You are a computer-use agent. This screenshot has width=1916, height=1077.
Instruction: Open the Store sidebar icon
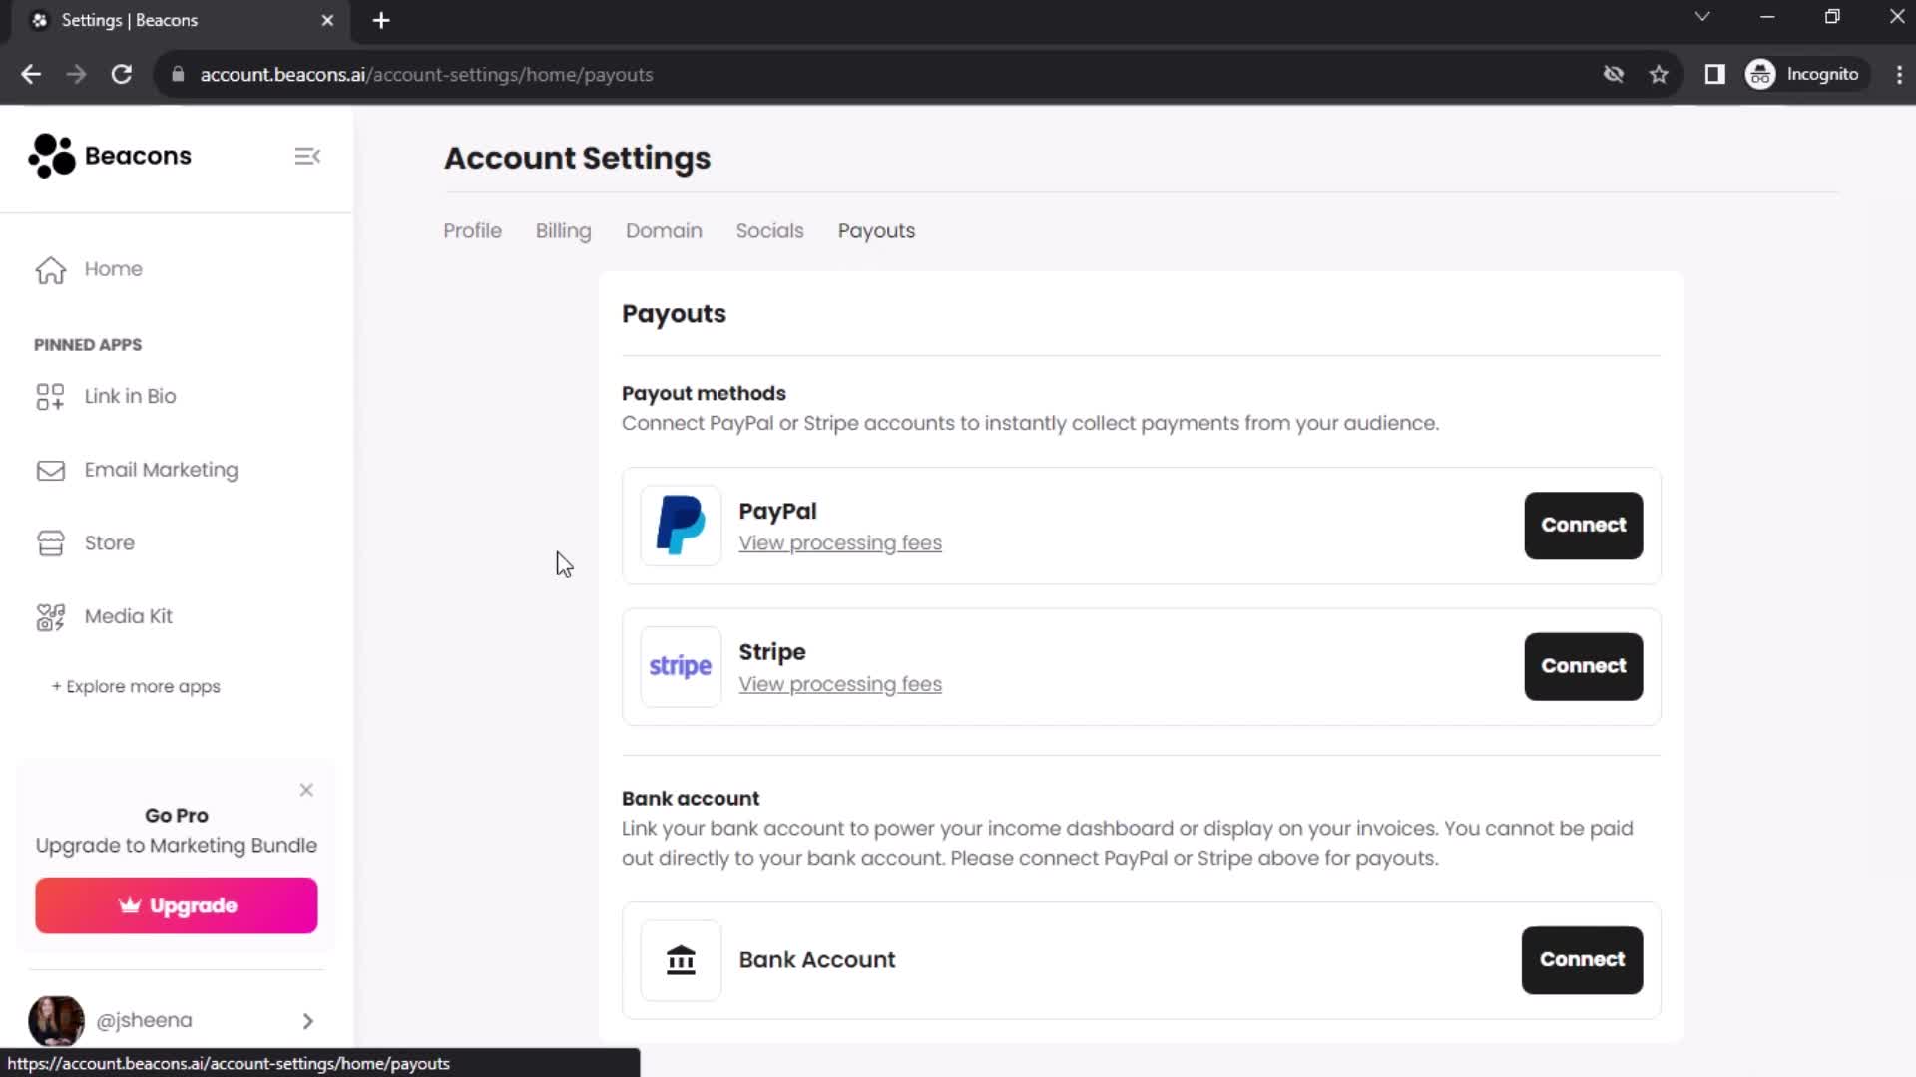(x=50, y=541)
